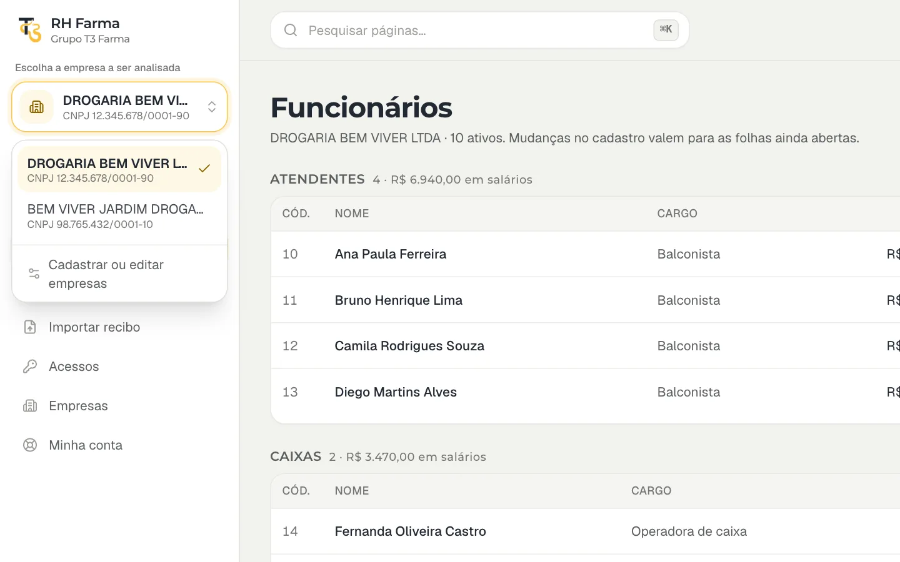
Task: Click the CARGO column header in Atendentes
Action: [677, 214]
